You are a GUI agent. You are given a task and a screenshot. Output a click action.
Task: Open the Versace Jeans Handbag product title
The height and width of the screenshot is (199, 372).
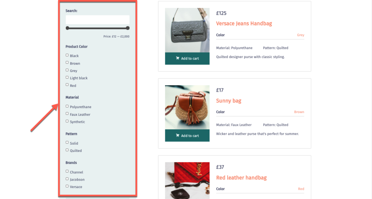pyautogui.click(x=244, y=24)
